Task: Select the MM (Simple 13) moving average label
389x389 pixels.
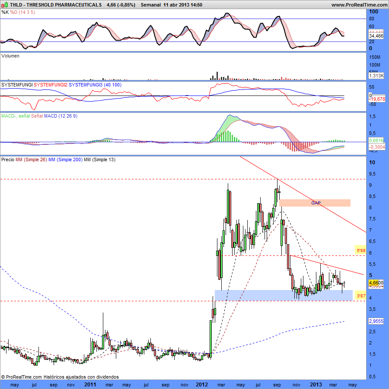Action: point(99,159)
